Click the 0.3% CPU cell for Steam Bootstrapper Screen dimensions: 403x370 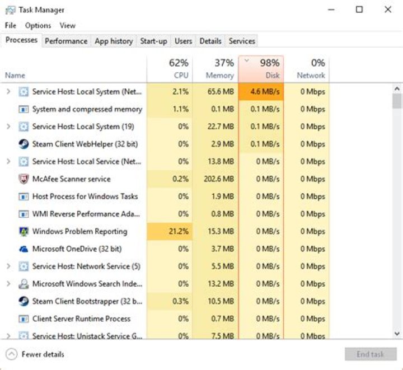(x=170, y=301)
